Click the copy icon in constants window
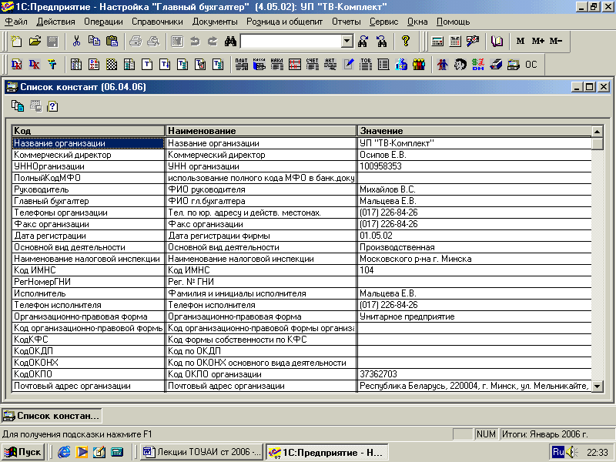Viewport: 616px width, 462px height. pyautogui.click(x=17, y=106)
